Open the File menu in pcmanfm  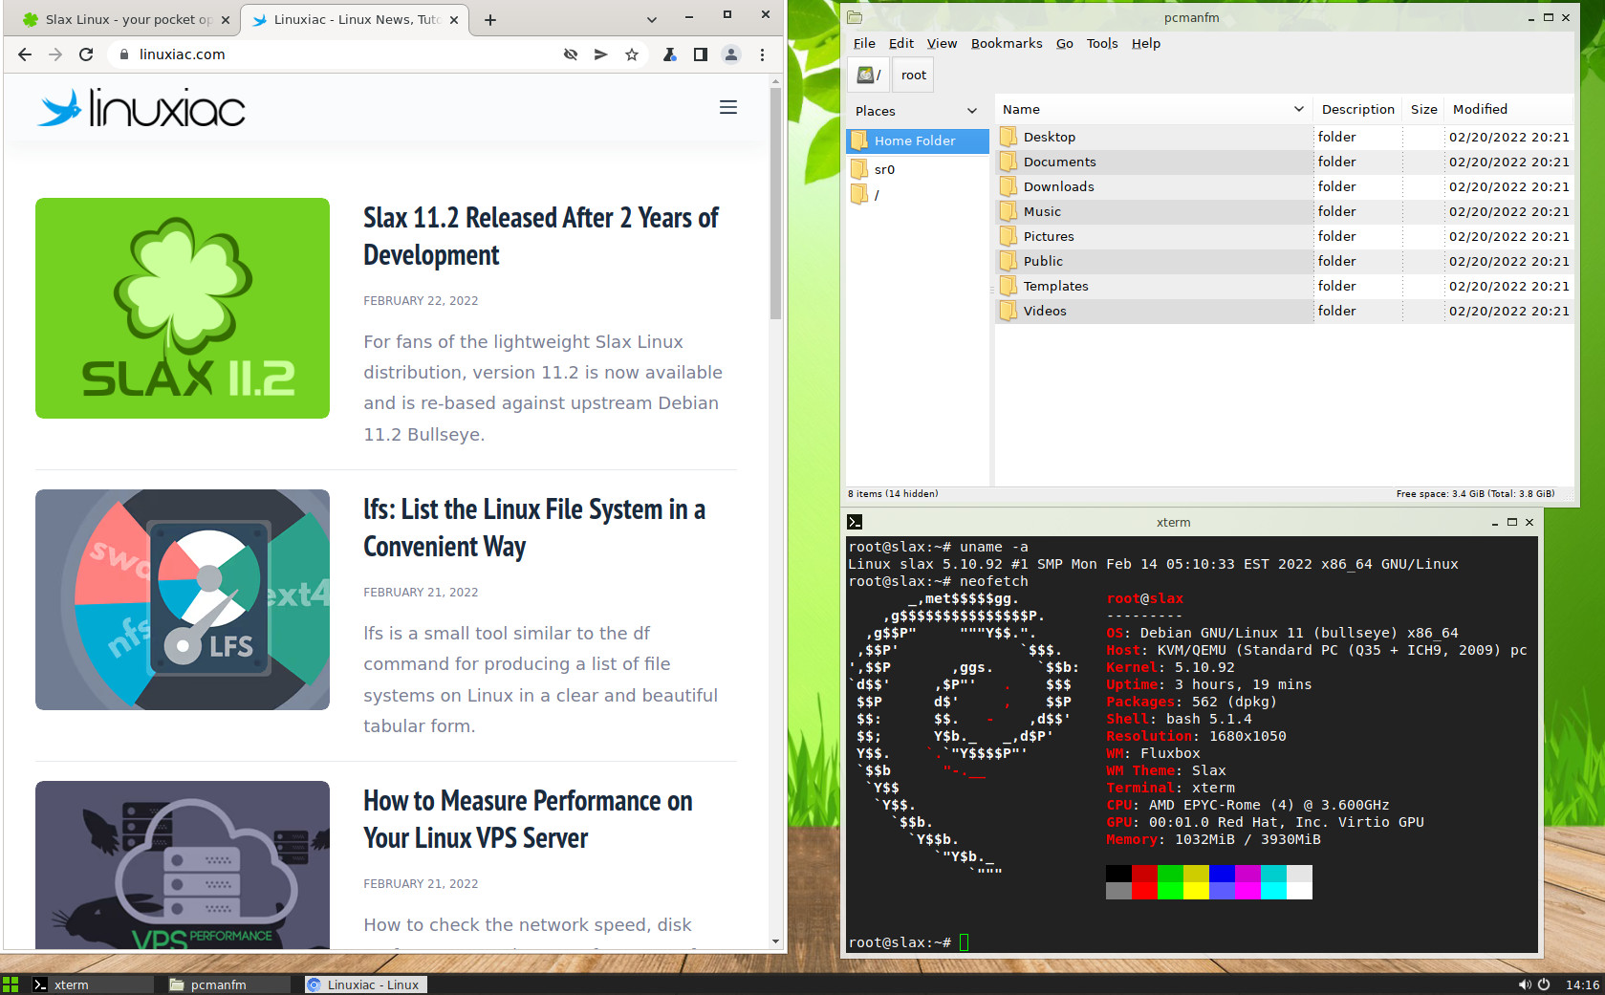pos(864,43)
